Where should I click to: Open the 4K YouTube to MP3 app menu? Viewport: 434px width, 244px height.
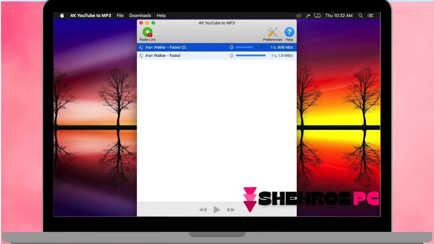click(91, 16)
